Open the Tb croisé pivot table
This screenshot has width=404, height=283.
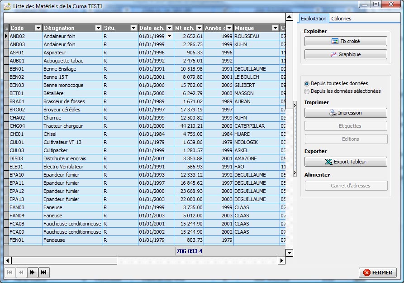pos(346,41)
